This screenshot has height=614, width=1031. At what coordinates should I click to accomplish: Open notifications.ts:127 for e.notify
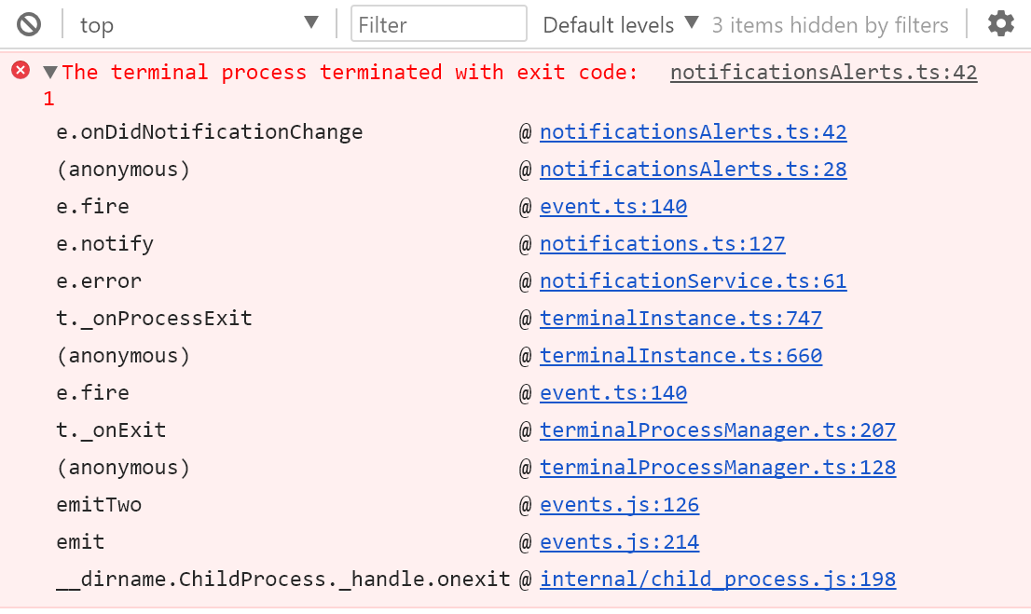pyautogui.click(x=662, y=243)
